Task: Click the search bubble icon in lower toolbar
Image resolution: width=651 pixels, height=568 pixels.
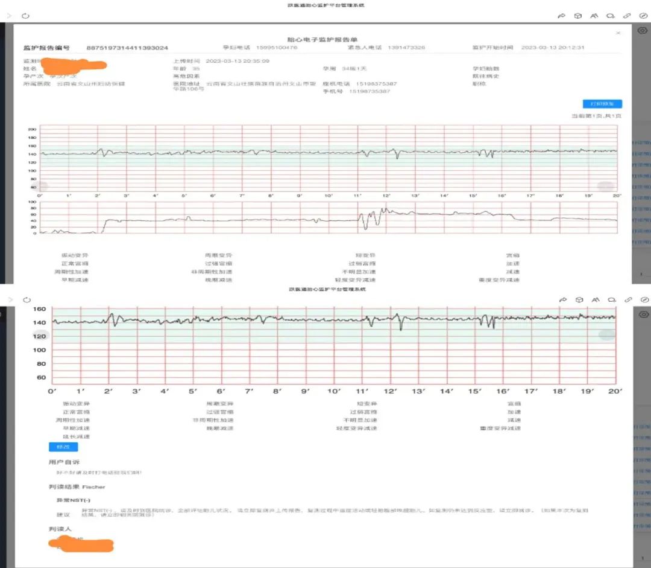Action: point(611,299)
